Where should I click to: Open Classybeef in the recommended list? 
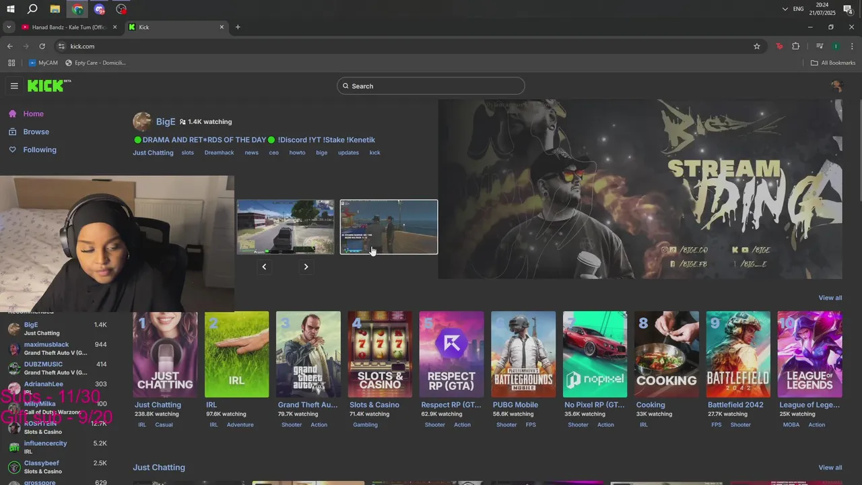click(57, 467)
